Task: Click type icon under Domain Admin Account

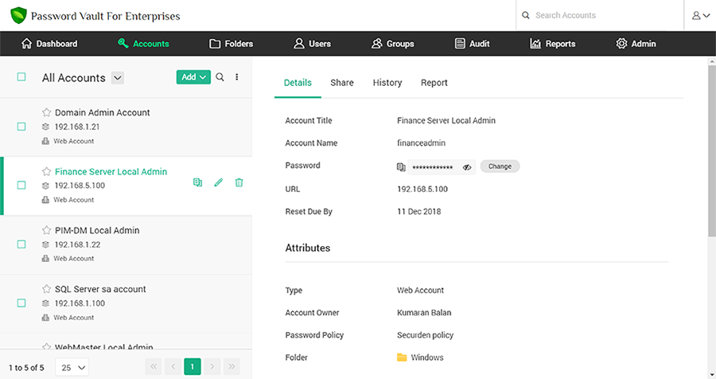Action: 45,141
